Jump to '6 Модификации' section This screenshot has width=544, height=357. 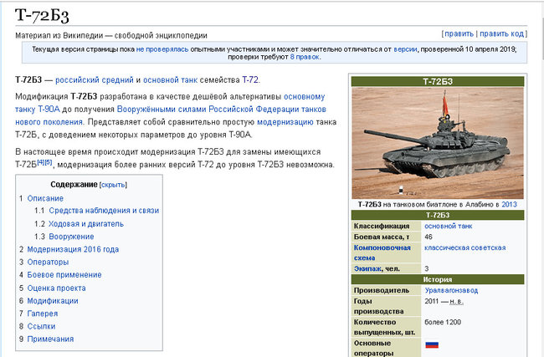[x=49, y=301]
